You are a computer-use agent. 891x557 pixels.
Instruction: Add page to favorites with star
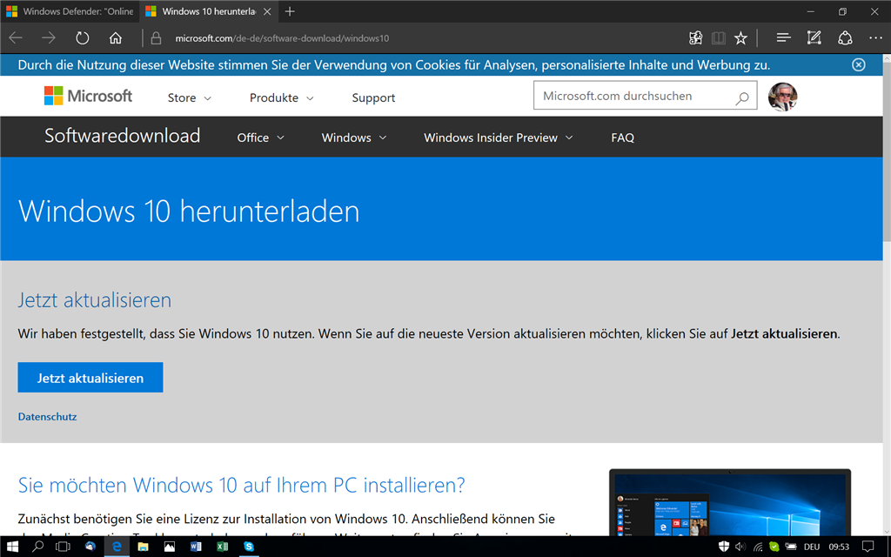pyautogui.click(x=740, y=38)
